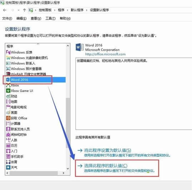Viewport: 192px width, 190px height.
Task: Click the 获取 Office icon
Action: pyautogui.click(x=8, y=118)
